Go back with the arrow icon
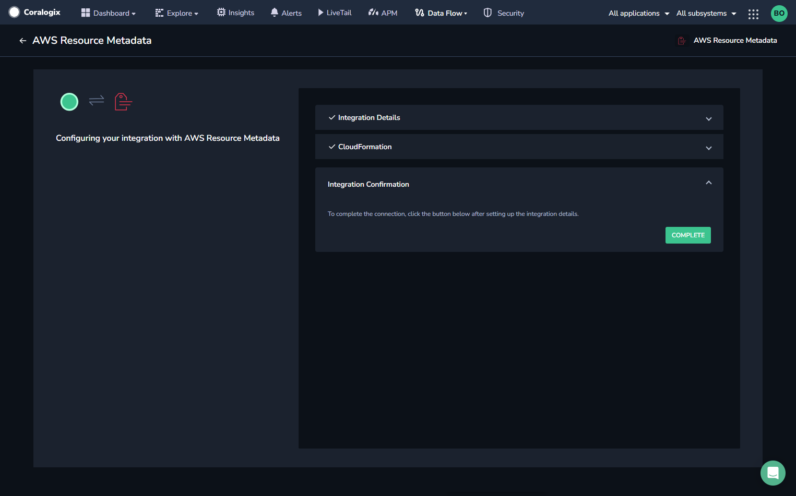 (22, 41)
